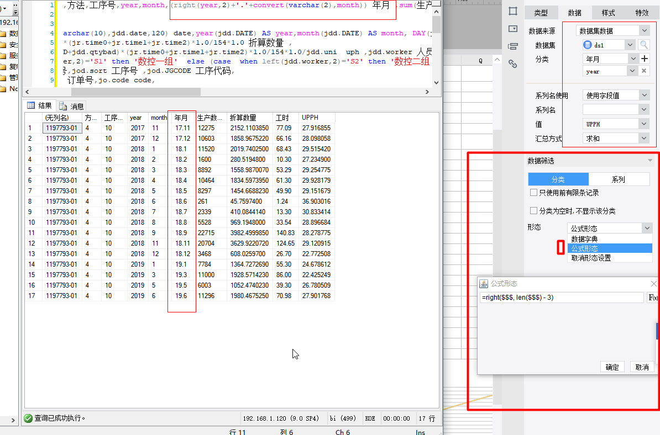Click the 17 行 row count status
The image size is (660, 435).
(427, 418)
